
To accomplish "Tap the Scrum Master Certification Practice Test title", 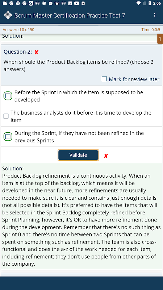I will point(70,16).
